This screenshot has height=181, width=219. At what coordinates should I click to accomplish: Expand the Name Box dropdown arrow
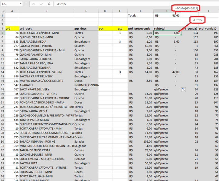pyautogui.click(x=21, y=4)
